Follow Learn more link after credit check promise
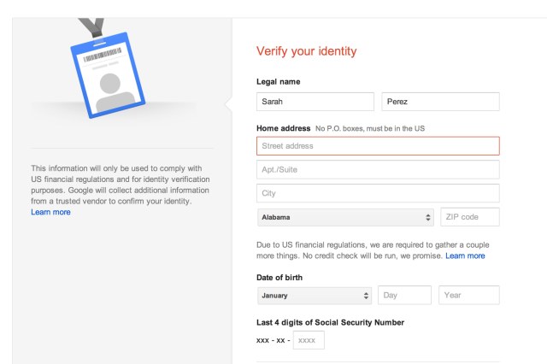 point(465,255)
